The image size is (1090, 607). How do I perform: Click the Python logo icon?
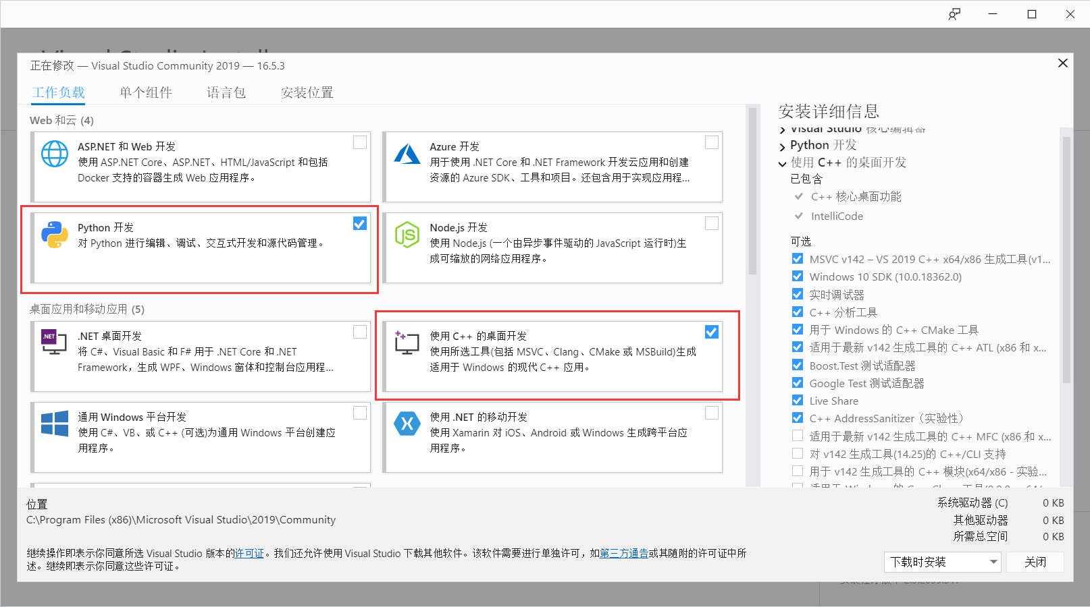tap(54, 236)
